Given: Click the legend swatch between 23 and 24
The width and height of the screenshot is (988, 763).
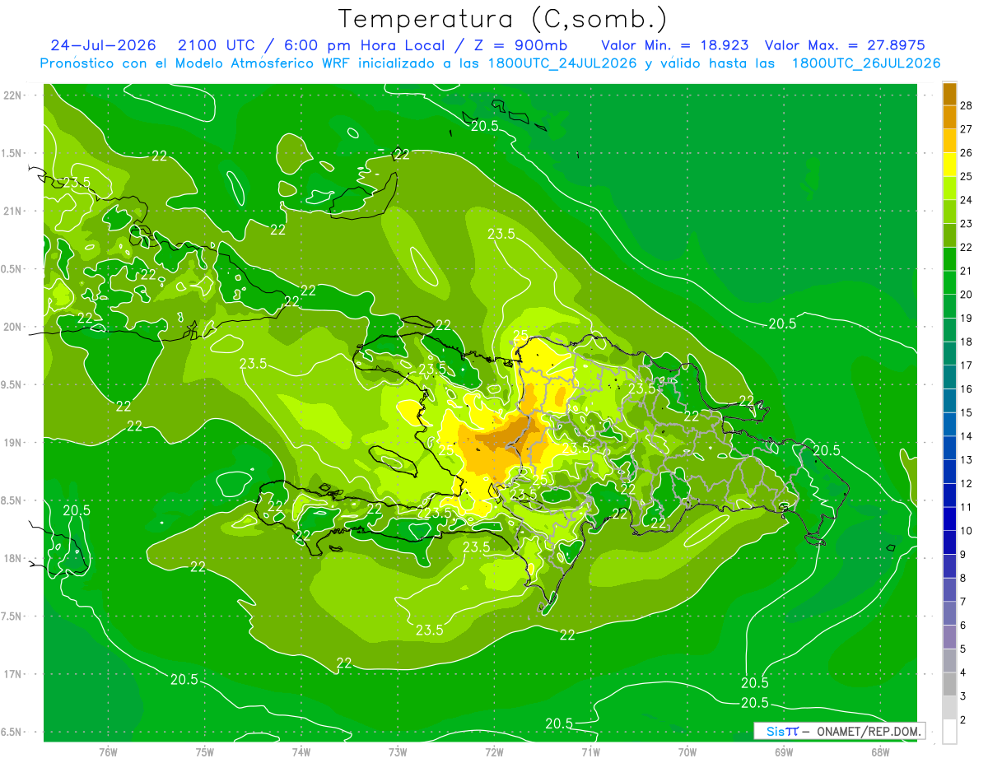Looking at the screenshot, I should pyautogui.click(x=949, y=212).
